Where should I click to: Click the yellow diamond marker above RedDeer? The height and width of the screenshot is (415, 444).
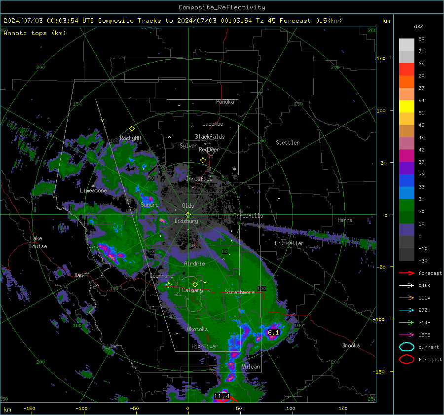(x=203, y=160)
